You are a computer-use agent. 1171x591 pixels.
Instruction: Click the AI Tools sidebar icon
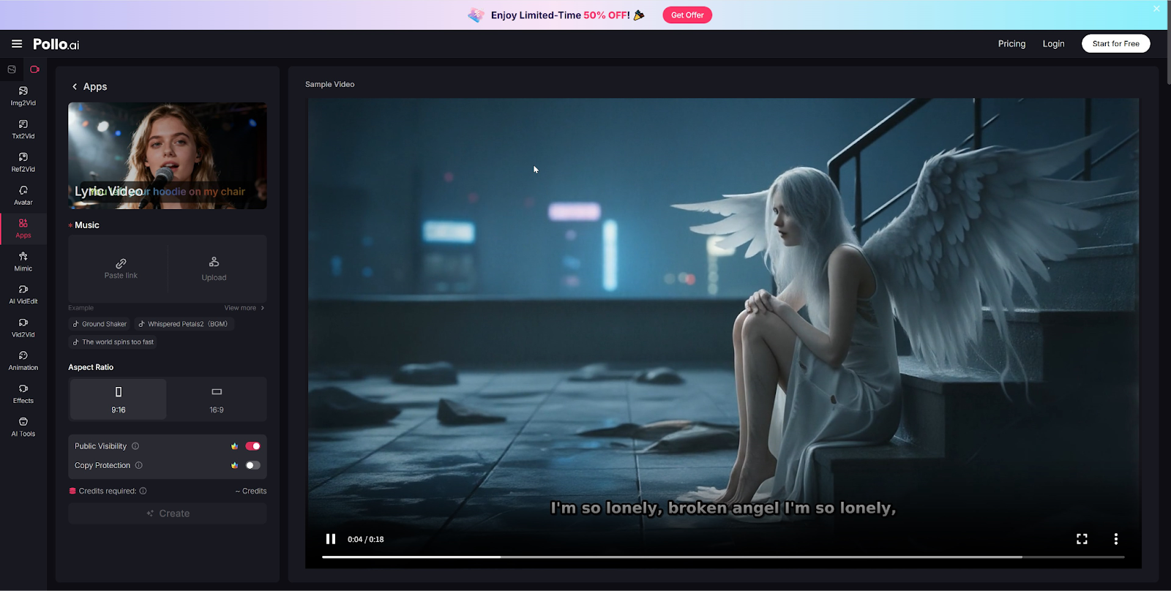coord(23,426)
